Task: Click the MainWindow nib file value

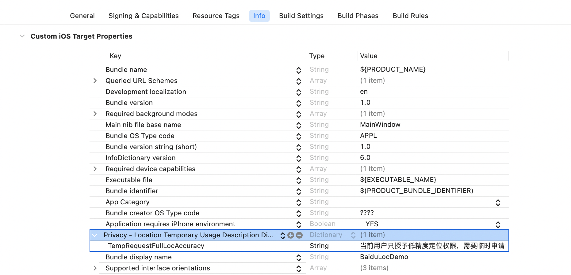Action: [380, 125]
